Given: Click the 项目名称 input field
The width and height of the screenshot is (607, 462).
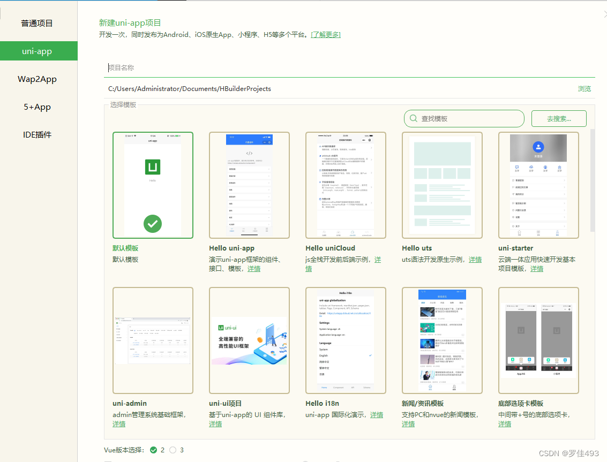Looking at the screenshot, I should 348,68.
